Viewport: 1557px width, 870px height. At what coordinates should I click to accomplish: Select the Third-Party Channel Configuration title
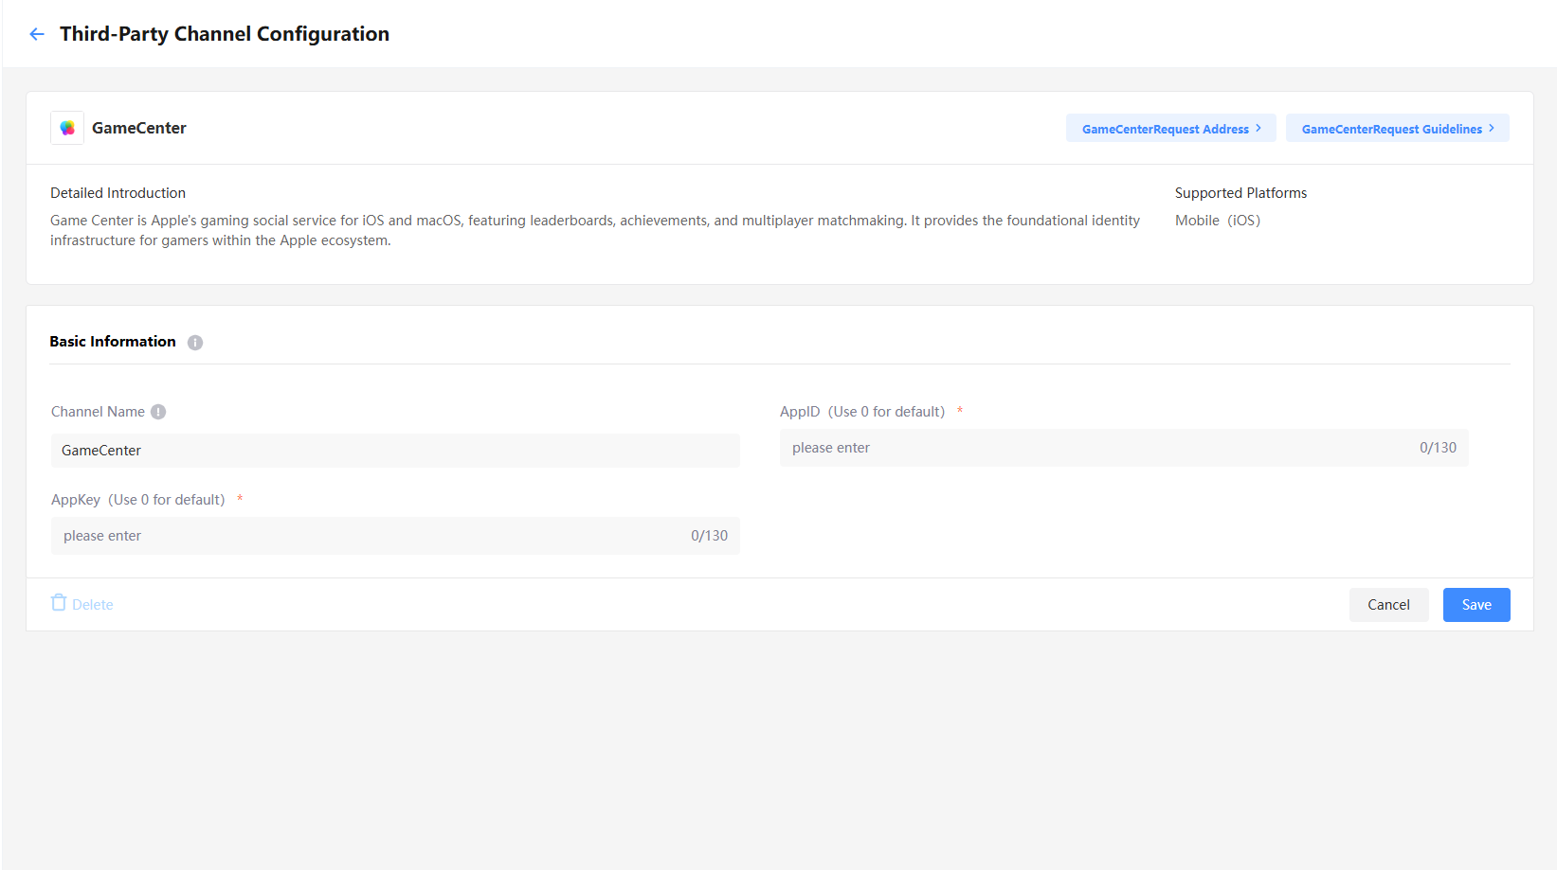point(225,34)
